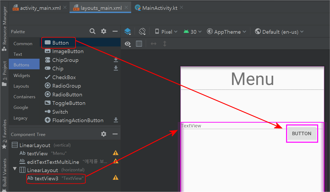Open Palette settings gear

pyautogui.click(x=104, y=31)
